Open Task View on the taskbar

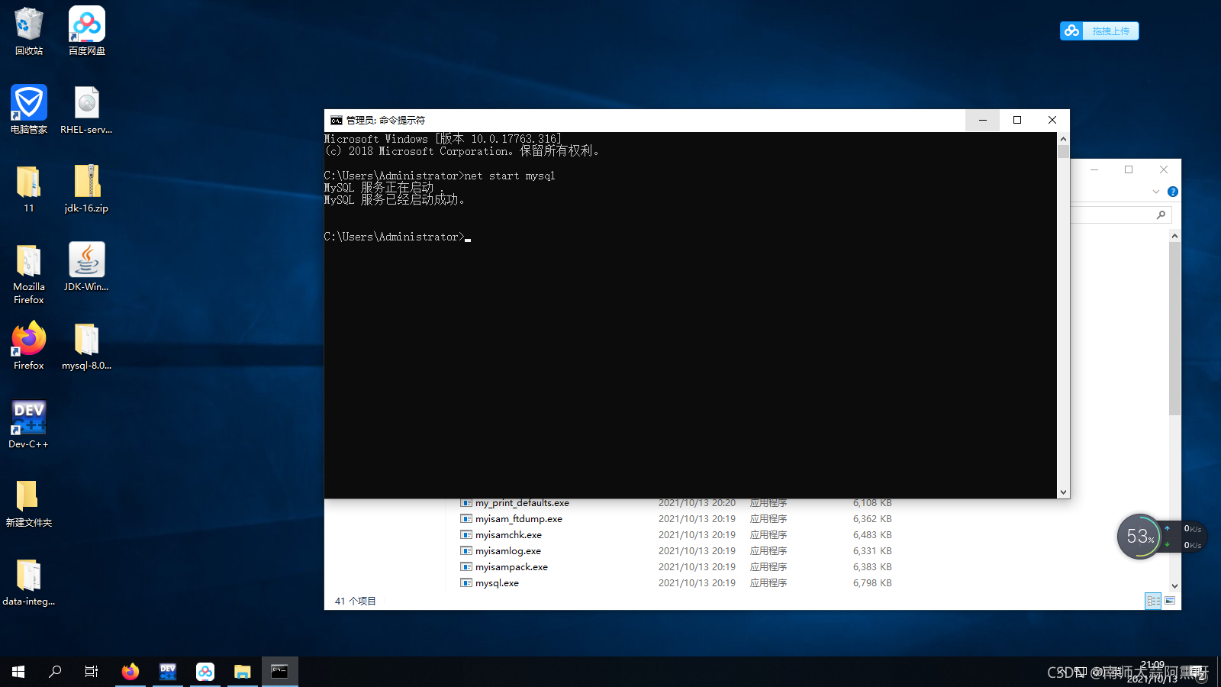[x=92, y=672]
